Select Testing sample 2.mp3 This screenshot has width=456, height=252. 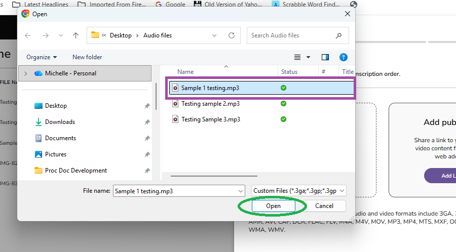(x=211, y=104)
